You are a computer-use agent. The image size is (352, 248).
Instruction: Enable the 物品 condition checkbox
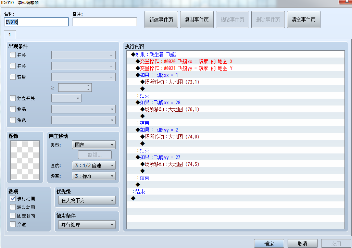(13, 109)
